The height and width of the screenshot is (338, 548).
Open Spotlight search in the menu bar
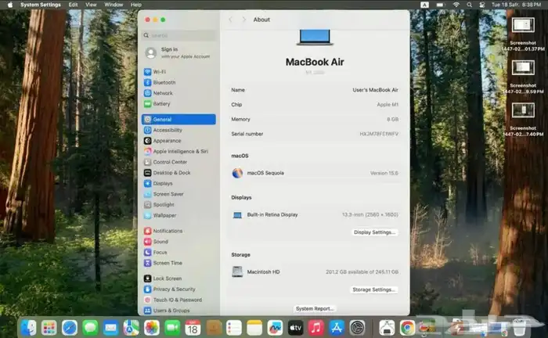coord(470,5)
